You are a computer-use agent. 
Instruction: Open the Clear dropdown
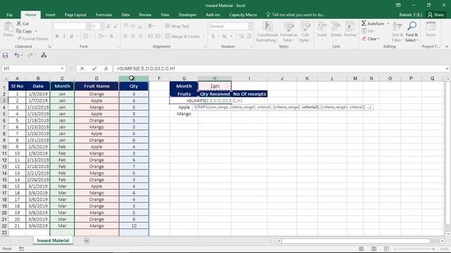click(371, 39)
